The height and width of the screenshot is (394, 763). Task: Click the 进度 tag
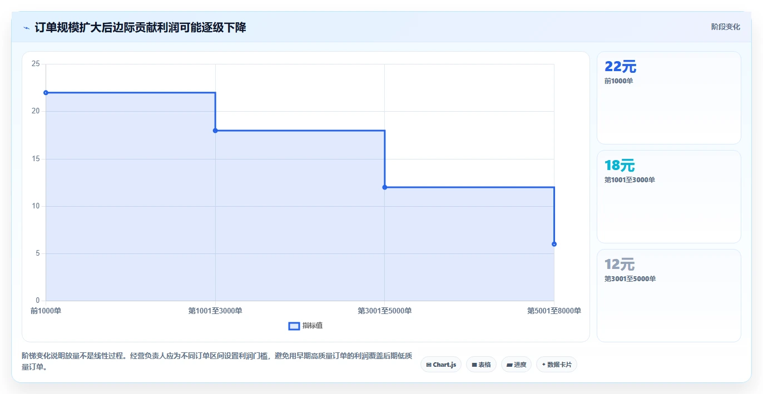point(517,365)
